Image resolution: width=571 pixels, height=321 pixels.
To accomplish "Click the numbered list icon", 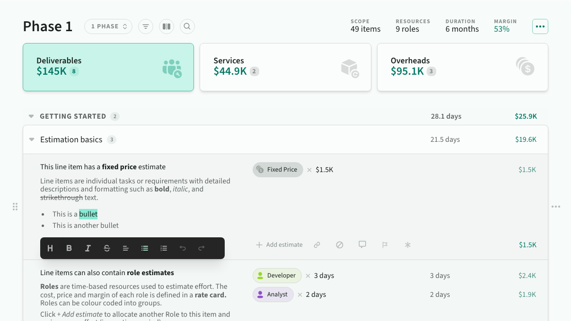I will (x=164, y=248).
